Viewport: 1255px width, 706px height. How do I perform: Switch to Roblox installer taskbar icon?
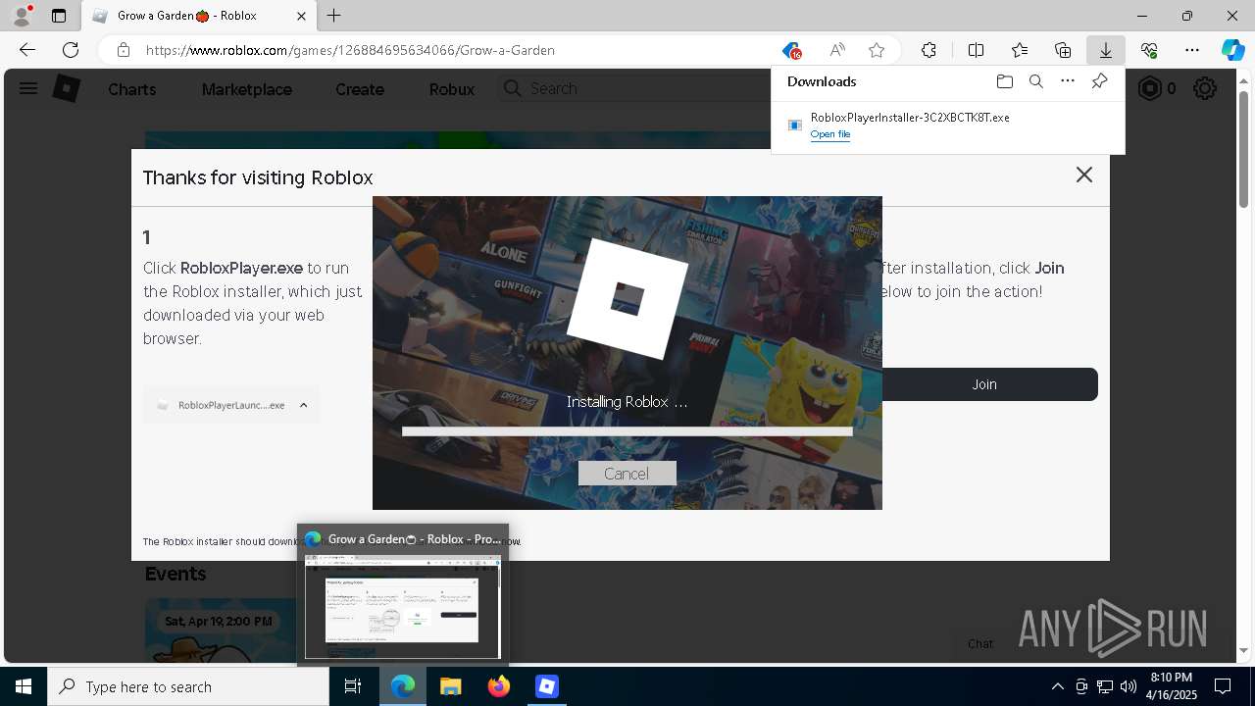pyautogui.click(x=547, y=686)
